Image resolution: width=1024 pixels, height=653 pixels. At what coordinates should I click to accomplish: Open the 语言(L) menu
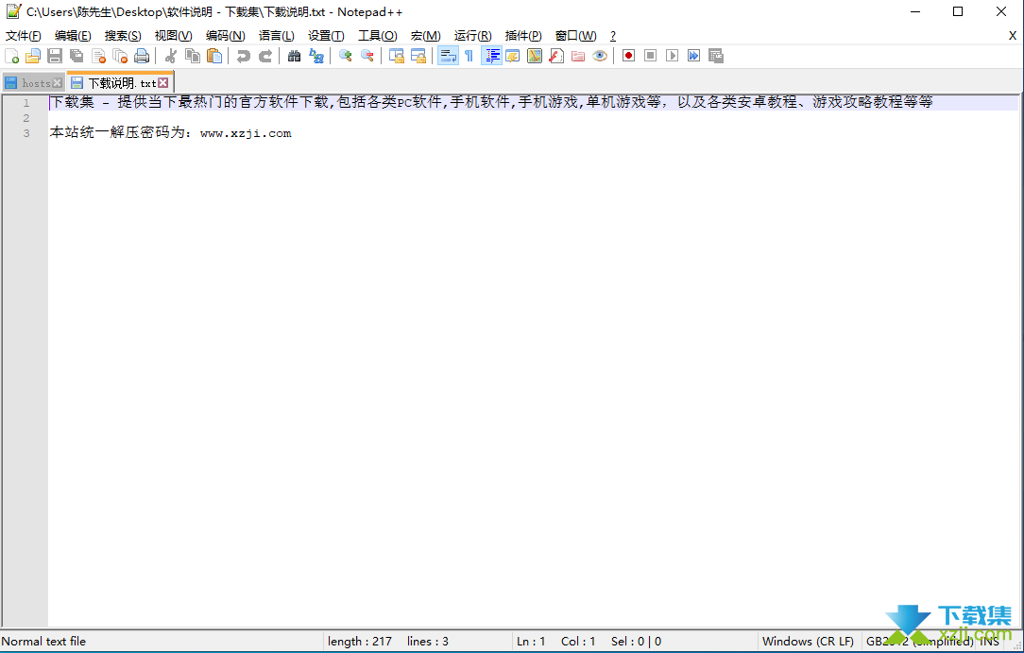coord(276,36)
